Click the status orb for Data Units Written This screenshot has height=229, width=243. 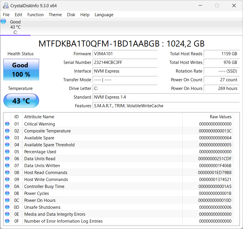7,166
